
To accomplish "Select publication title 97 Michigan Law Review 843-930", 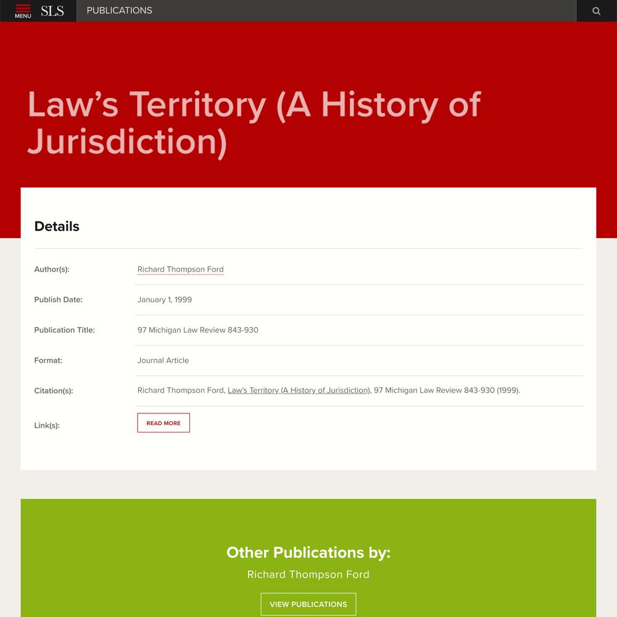I will 198,330.
